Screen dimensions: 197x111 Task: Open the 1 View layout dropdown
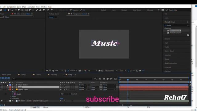pyautogui.click(x=122, y=71)
